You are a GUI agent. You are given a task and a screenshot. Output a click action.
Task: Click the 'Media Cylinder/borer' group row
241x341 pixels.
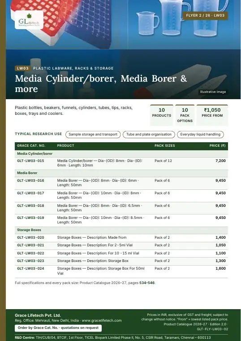121,153
